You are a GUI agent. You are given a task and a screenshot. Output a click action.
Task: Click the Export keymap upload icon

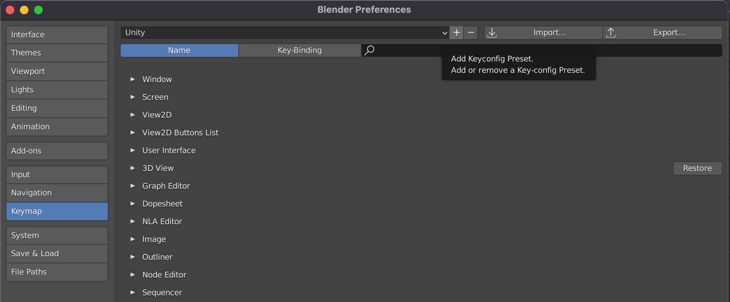pos(611,33)
